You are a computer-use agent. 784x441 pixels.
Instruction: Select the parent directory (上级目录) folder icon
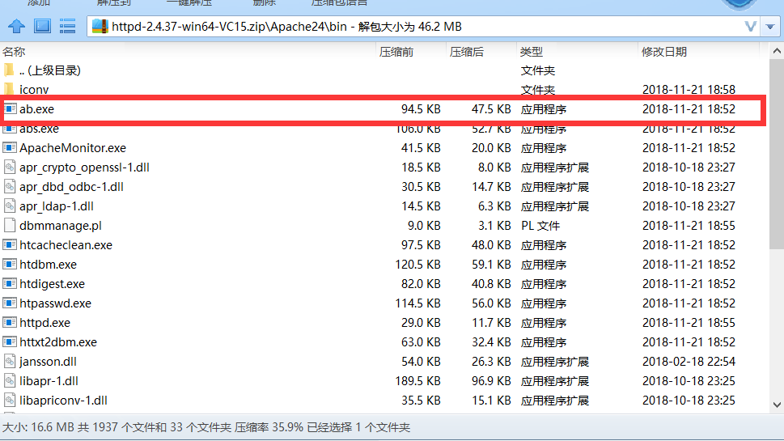pos(9,70)
